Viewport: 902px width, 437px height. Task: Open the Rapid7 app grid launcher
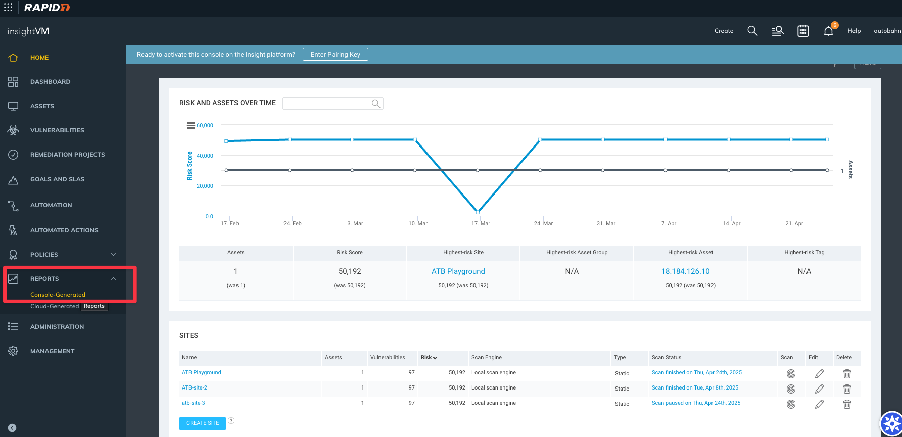pyautogui.click(x=8, y=8)
